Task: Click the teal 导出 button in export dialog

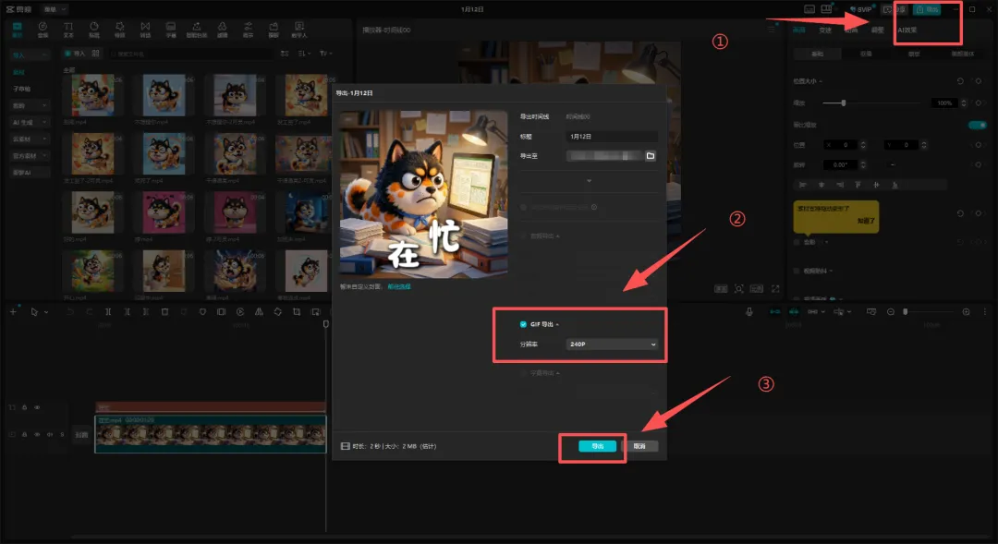Action: [597, 446]
